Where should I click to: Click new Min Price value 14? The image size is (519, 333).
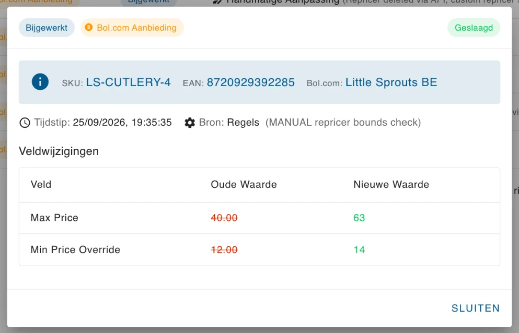click(359, 249)
